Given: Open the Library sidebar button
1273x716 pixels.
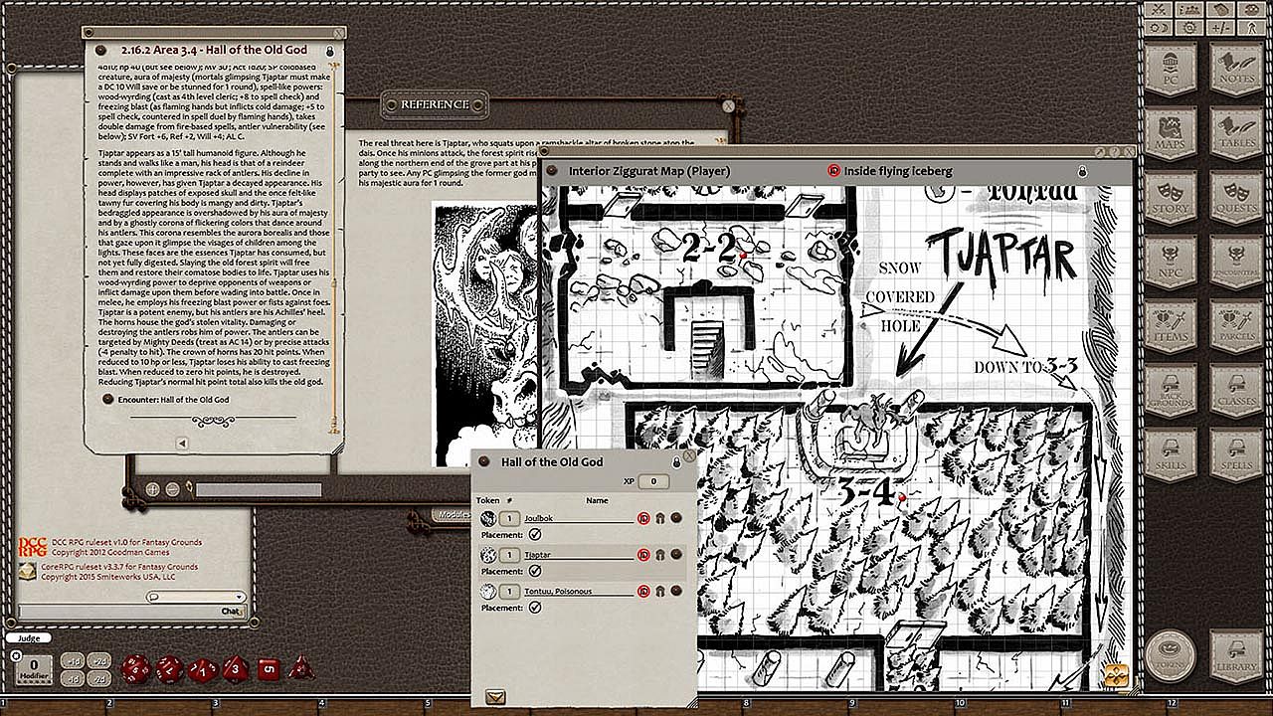Looking at the screenshot, I should 1236,655.
